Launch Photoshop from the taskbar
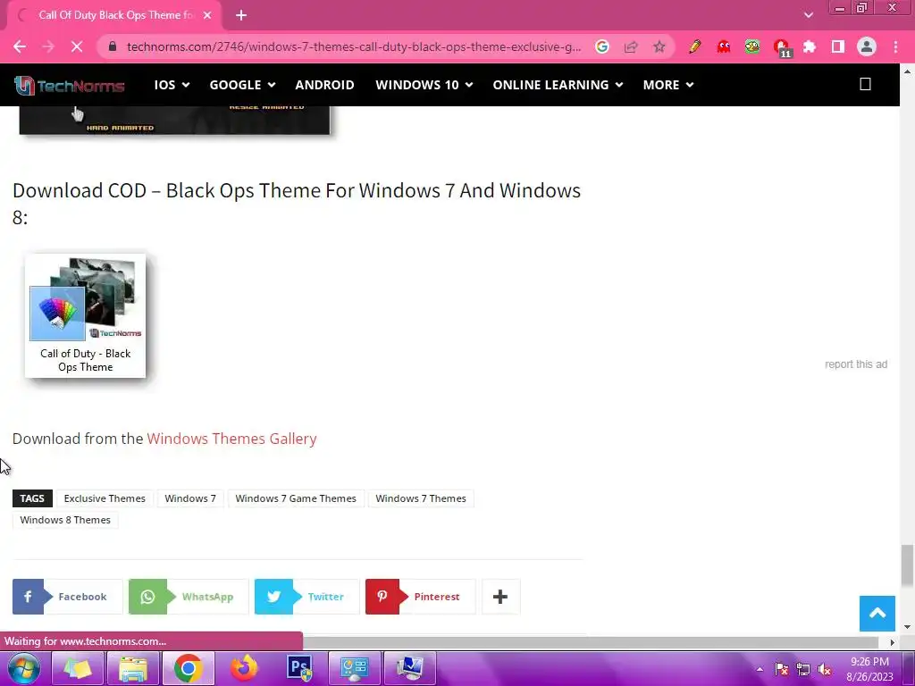This screenshot has width=915, height=686. point(299,668)
